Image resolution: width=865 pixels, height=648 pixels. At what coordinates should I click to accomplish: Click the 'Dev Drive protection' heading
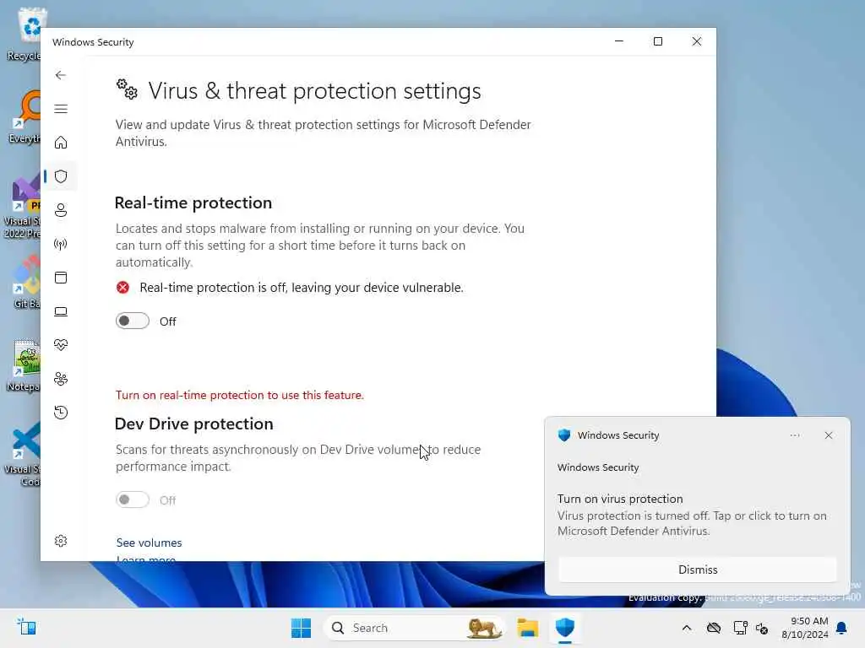coord(194,424)
